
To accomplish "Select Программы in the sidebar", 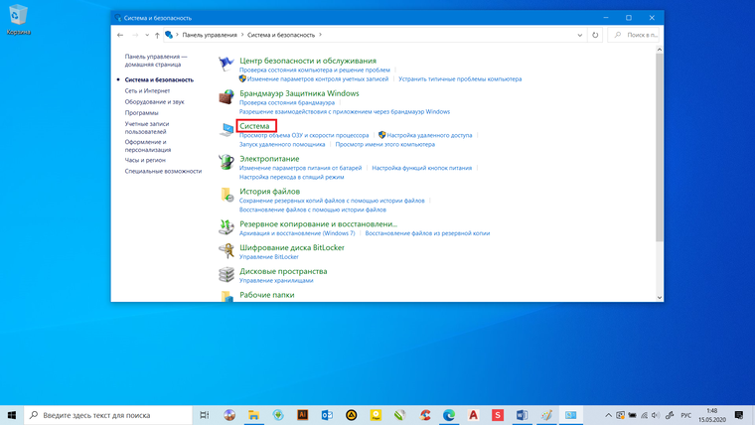I will [x=141, y=112].
